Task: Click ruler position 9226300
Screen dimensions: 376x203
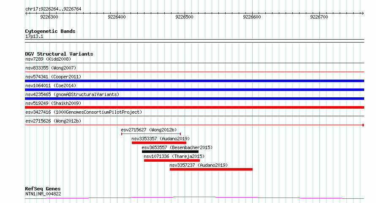Action: tap(49, 17)
